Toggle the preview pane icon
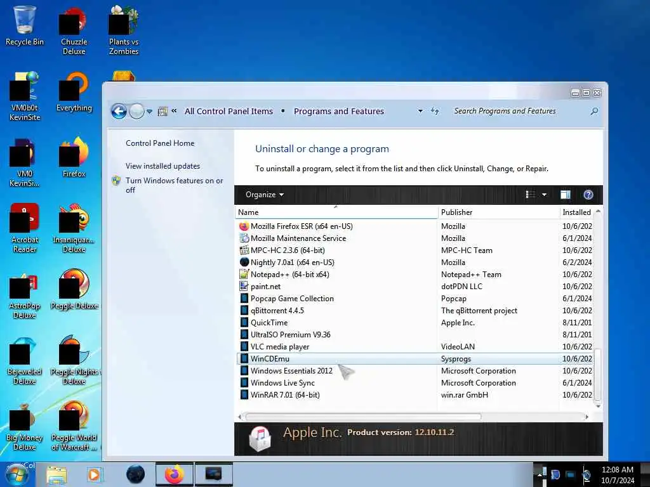 click(x=566, y=195)
